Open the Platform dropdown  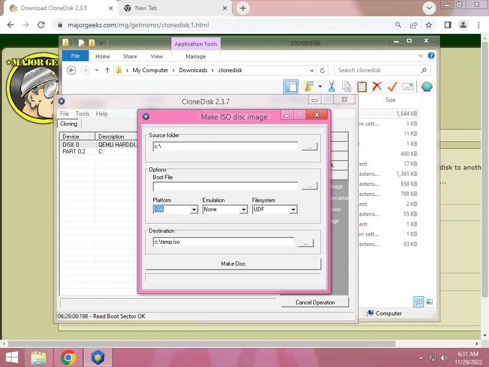(x=194, y=209)
